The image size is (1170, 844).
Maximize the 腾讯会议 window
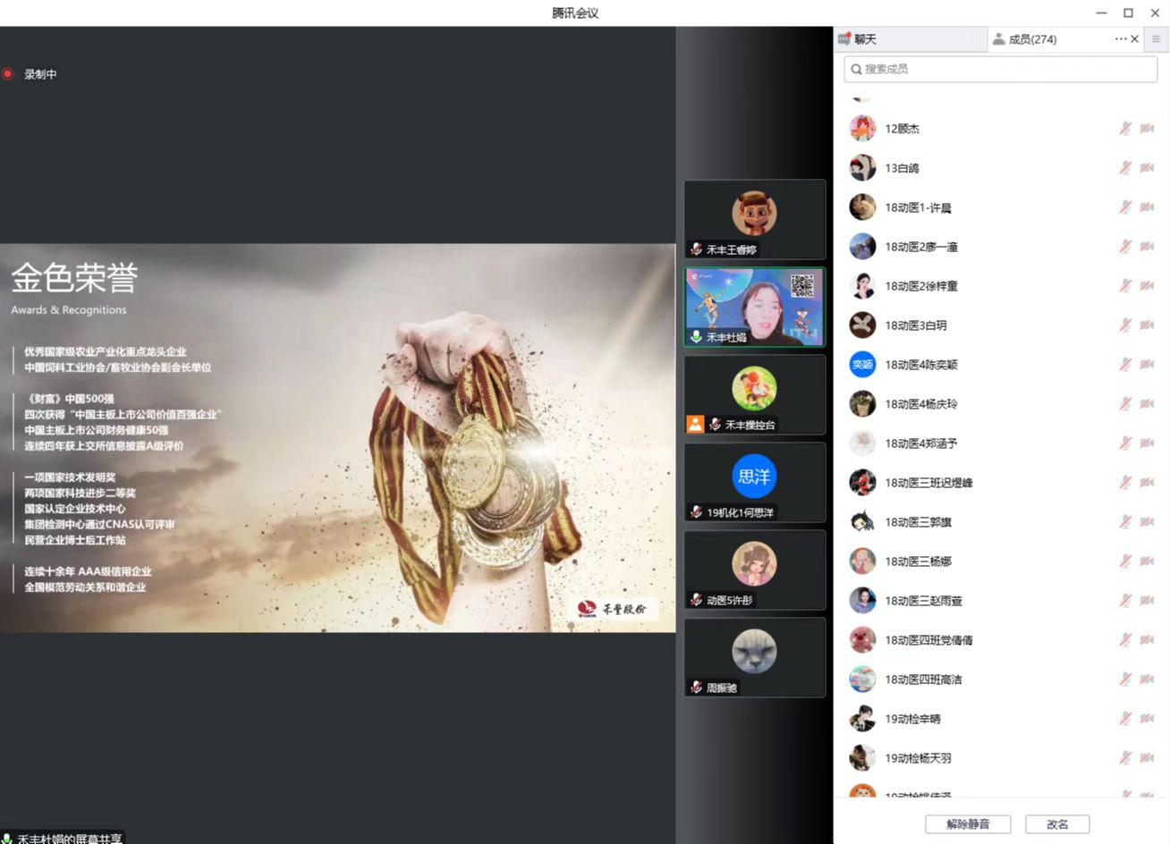tap(1128, 13)
